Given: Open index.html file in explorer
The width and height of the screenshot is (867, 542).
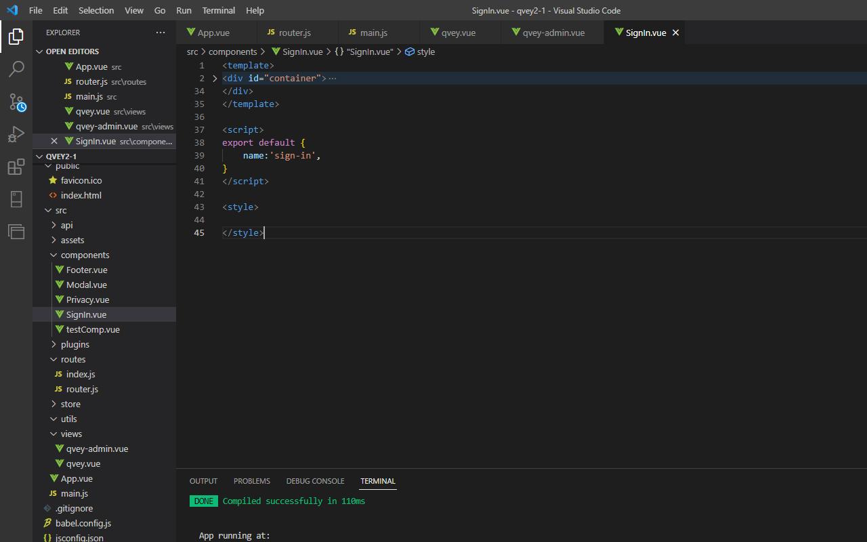Looking at the screenshot, I should click(104, 195).
